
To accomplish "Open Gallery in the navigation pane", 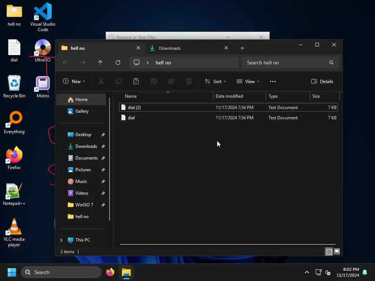I will [81, 111].
